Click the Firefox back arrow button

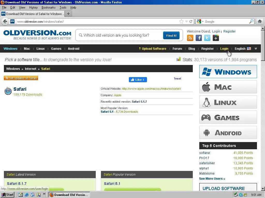5,21
